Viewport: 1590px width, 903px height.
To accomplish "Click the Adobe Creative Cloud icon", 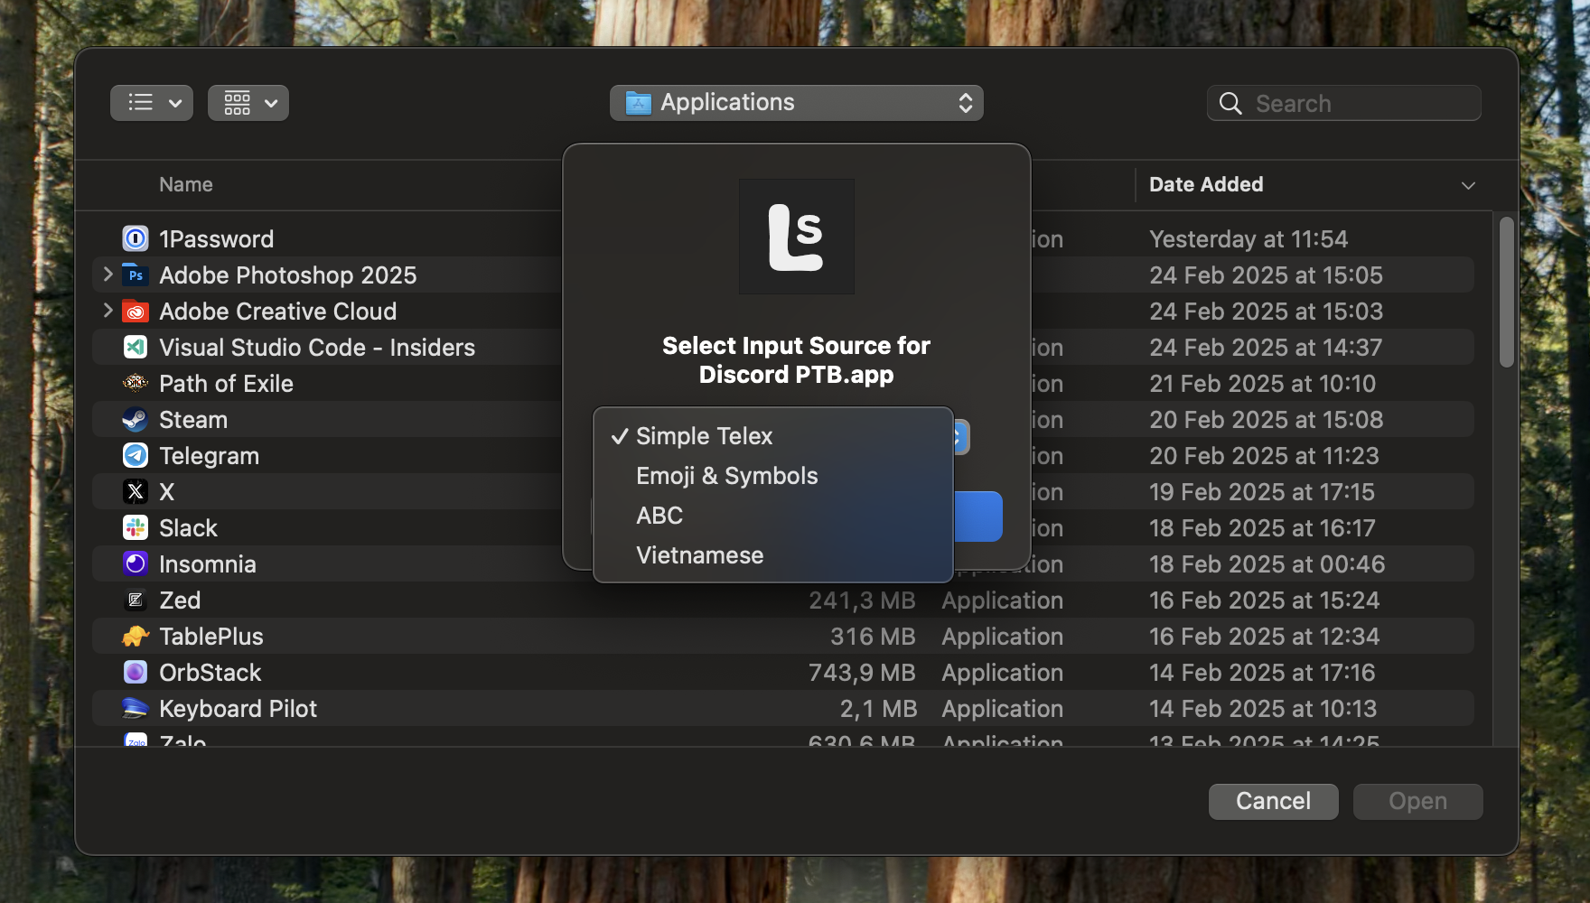I will [x=136, y=312].
